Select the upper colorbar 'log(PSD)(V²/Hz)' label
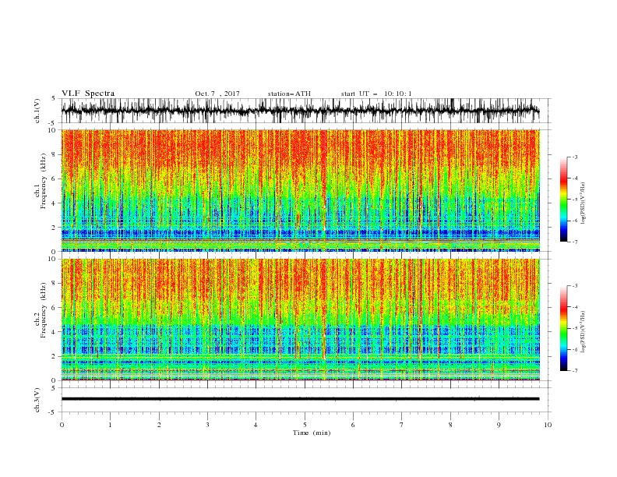Screen dimensions: 617x477 coord(583,203)
